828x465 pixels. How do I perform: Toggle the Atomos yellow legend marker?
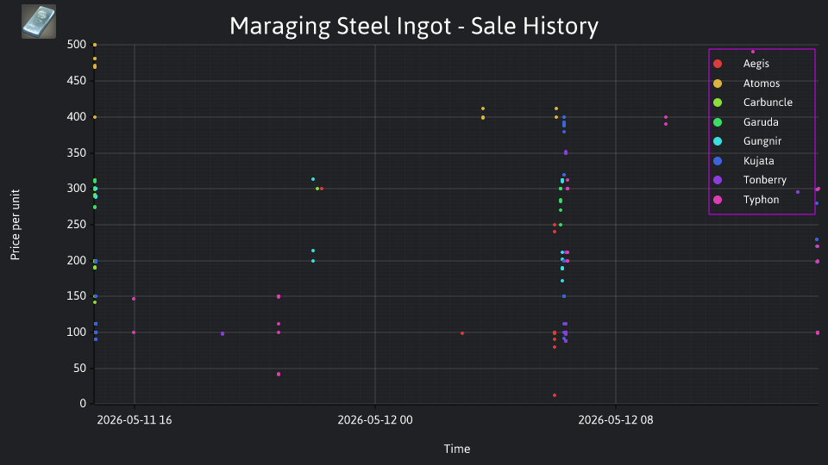[x=717, y=84]
